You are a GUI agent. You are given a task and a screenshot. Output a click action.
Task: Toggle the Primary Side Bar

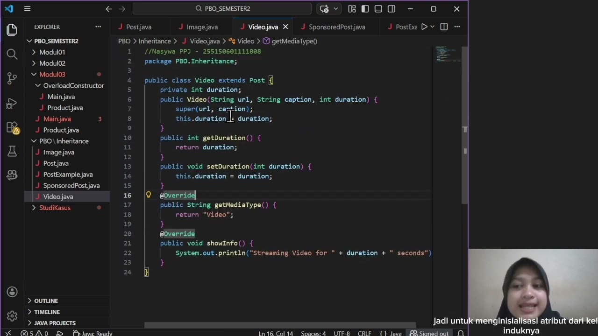[x=365, y=8]
